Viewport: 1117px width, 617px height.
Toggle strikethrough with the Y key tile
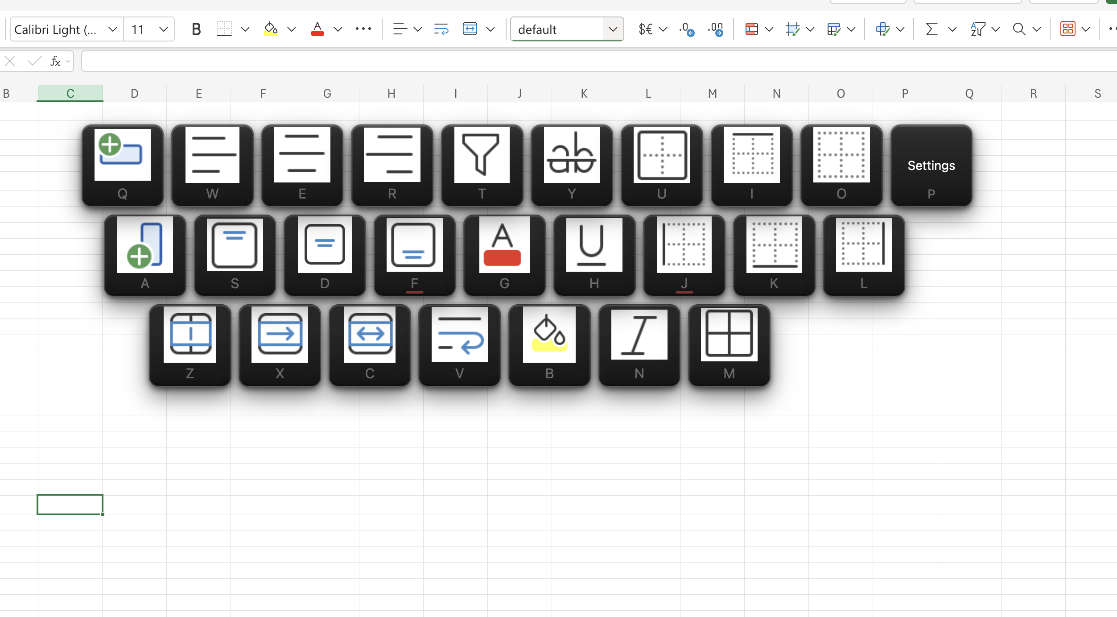(572, 166)
